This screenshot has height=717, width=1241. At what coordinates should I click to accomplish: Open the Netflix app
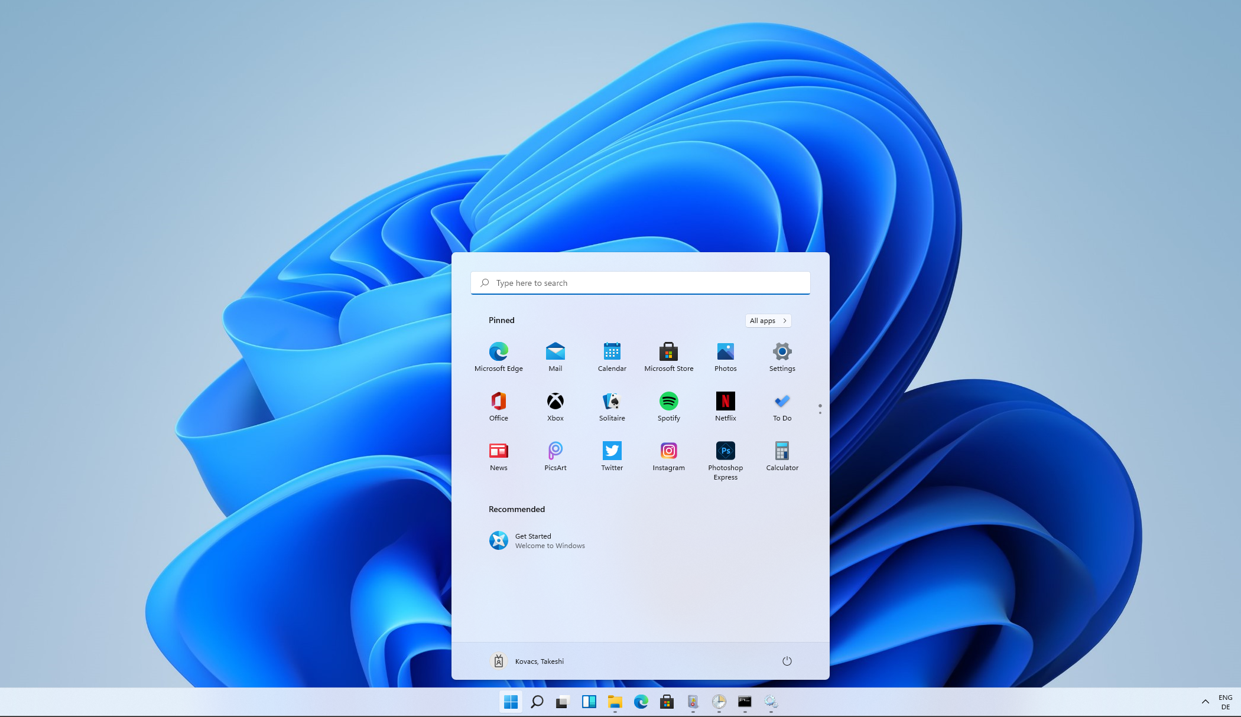(x=725, y=406)
